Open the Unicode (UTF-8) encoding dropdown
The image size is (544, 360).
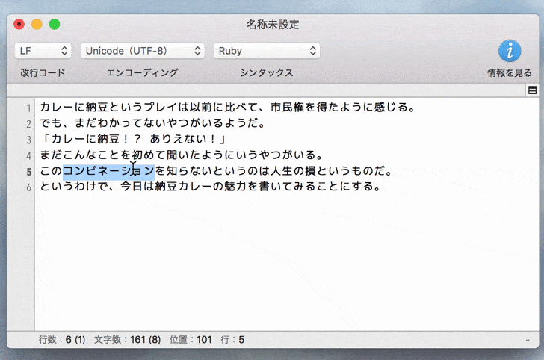coord(142,51)
